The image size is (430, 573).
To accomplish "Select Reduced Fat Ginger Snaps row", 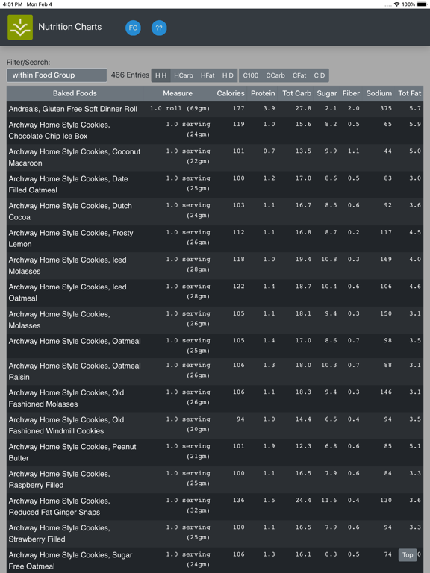I will (x=215, y=507).
